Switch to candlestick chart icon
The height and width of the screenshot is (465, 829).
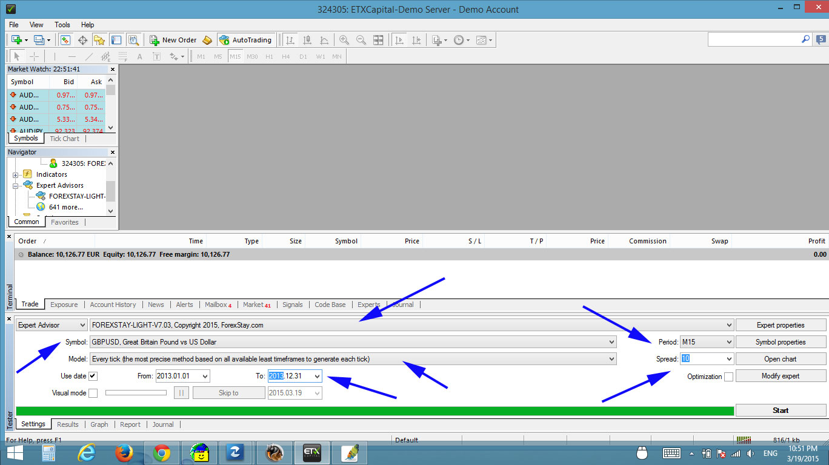pos(307,40)
